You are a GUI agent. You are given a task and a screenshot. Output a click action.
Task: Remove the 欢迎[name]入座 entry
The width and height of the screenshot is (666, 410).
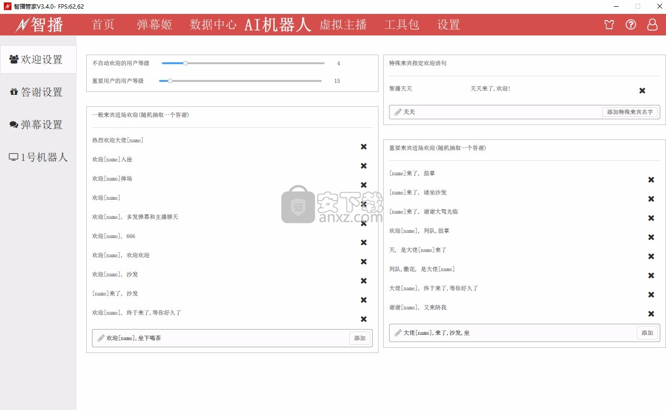click(x=364, y=166)
